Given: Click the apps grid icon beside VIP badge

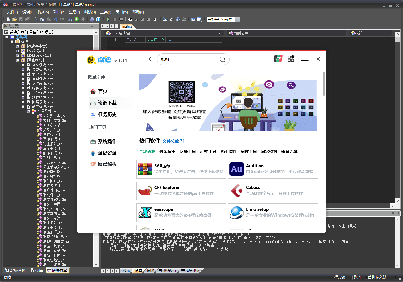Looking at the screenshot, I should (291, 59).
